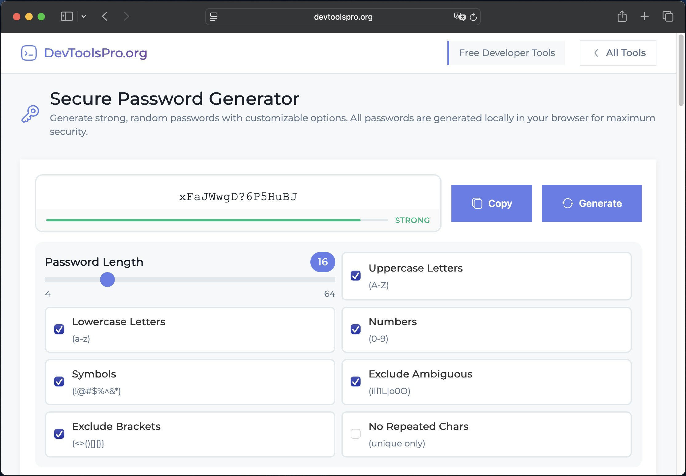Open the Share icon in Safari toolbar

point(622,16)
